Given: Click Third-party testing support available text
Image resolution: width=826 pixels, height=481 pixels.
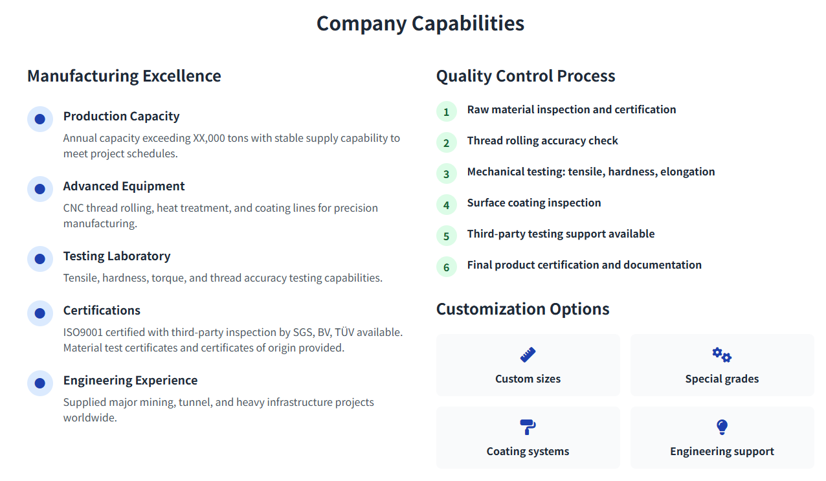Looking at the screenshot, I should 561,234.
